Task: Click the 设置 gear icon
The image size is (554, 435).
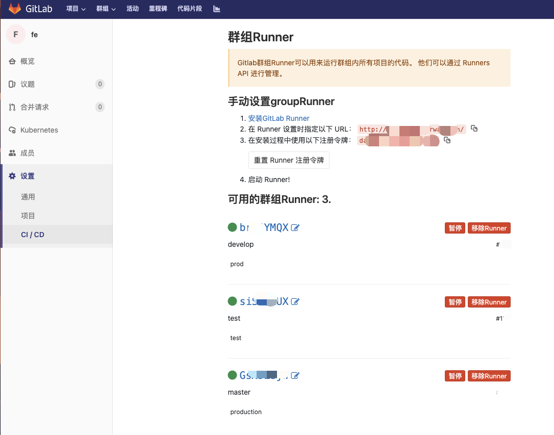Action: 12,176
